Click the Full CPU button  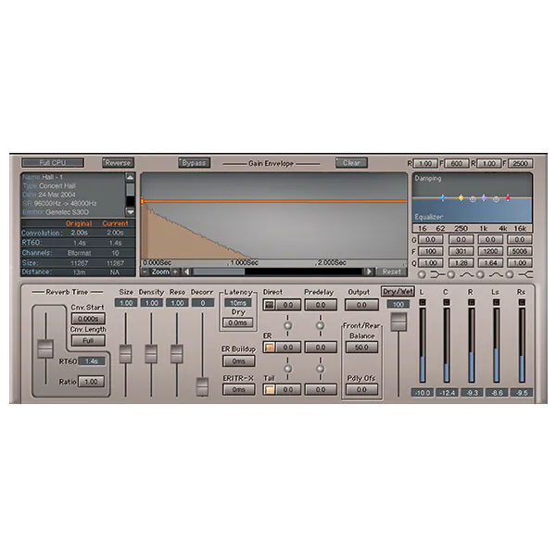coord(53,163)
